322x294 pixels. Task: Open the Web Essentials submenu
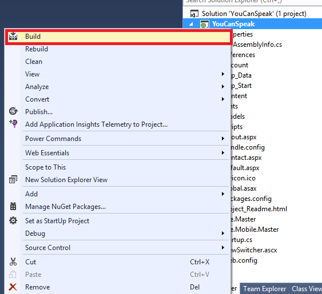tap(117, 153)
